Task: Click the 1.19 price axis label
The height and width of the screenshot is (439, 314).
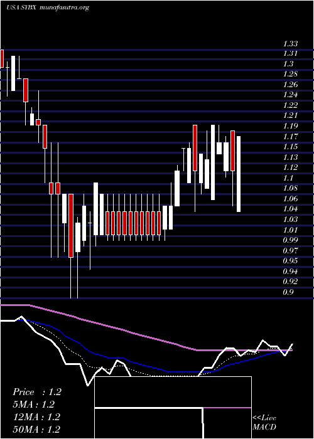Action: coord(290,126)
